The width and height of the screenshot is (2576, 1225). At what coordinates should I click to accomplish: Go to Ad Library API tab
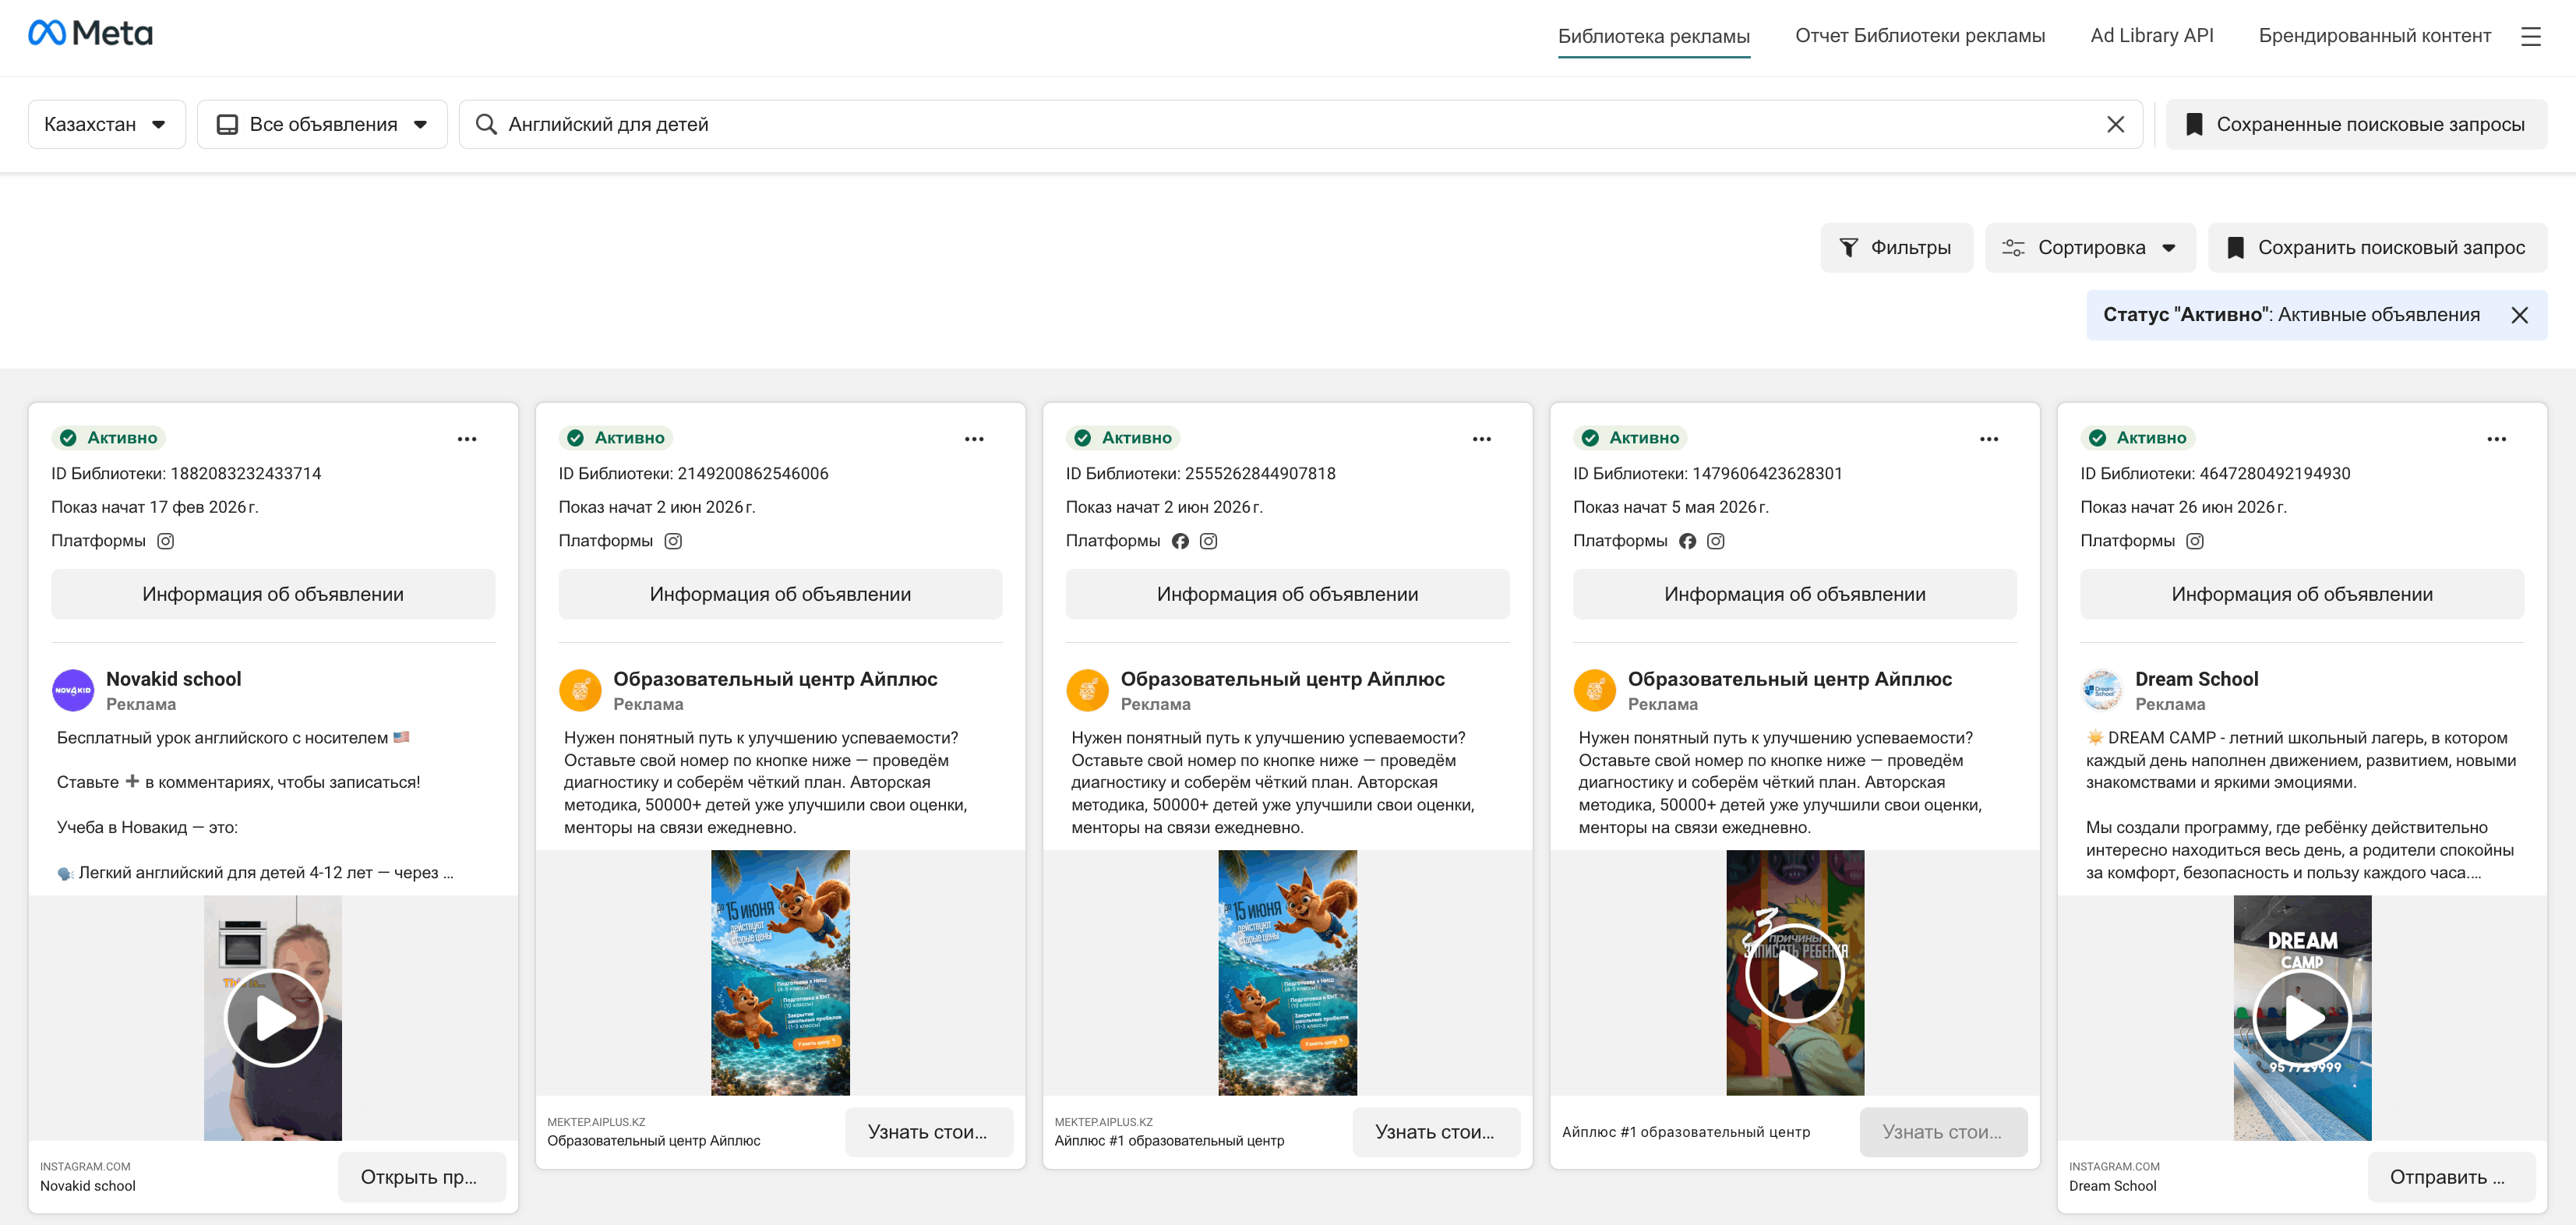pos(2151,35)
